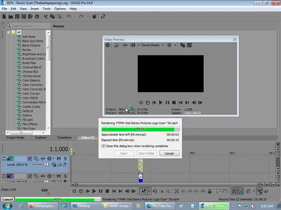Open the Tools menu
281x210 pixels.
click(x=46, y=9)
